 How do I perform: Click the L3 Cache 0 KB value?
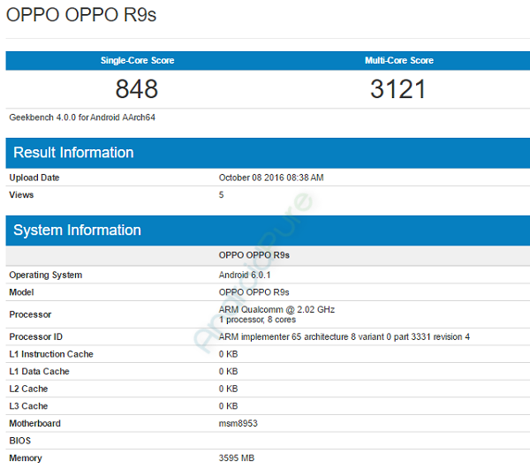(x=228, y=406)
